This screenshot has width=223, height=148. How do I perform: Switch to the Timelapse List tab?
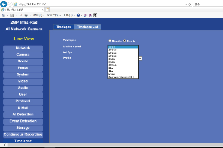[87, 27]
